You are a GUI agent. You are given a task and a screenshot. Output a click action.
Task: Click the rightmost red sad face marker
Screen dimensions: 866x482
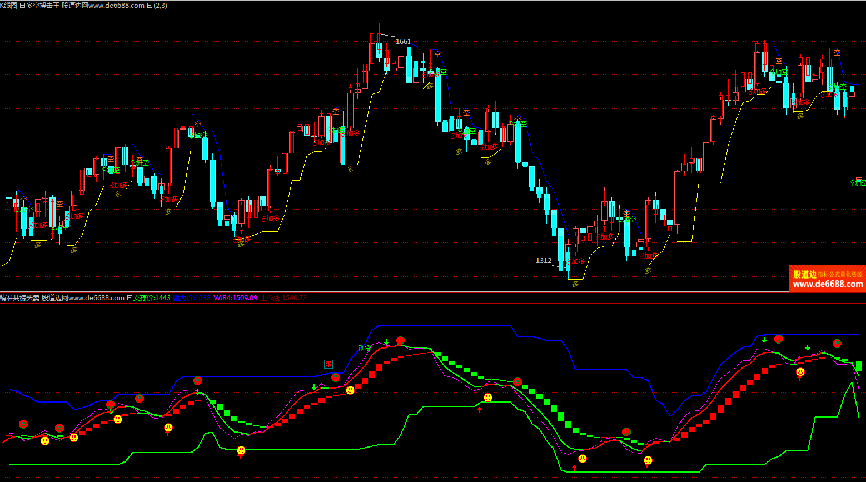[x=837, y=344]
